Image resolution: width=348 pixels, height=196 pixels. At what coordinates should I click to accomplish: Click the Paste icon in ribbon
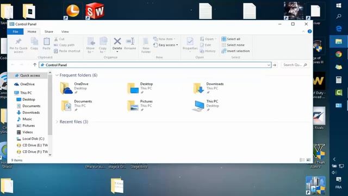tap(46, 41)
